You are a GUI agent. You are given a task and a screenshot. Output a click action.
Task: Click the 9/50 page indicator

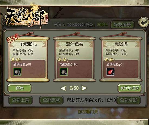(x=74, y=88)
